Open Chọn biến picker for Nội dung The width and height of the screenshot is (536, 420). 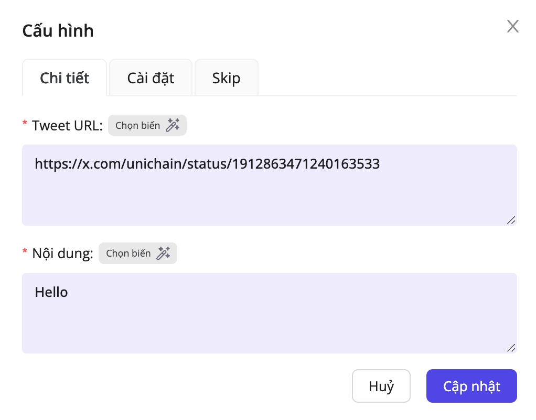pyautogui.click(x=128, y=253)
